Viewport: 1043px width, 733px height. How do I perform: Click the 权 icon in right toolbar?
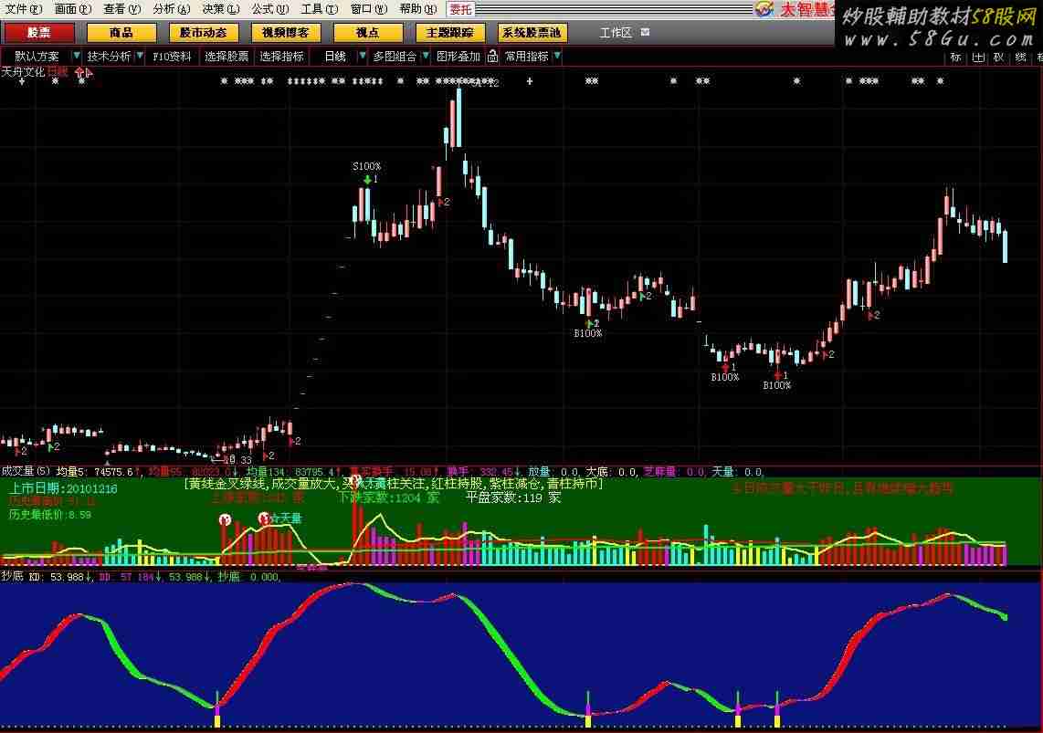click(998, 57)
